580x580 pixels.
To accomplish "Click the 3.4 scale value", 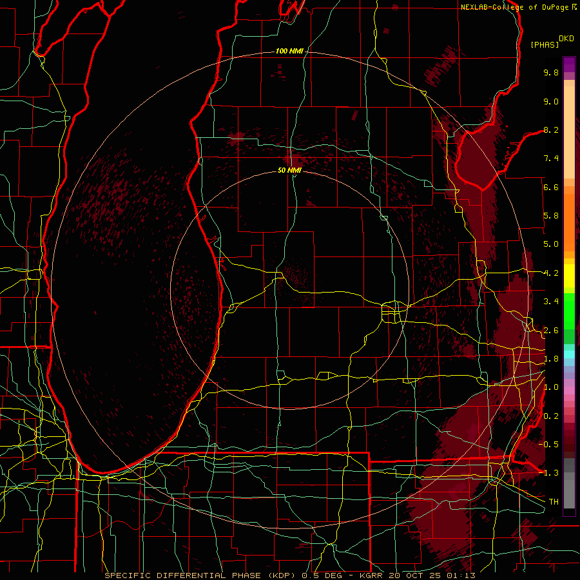I will pos(551,302).
